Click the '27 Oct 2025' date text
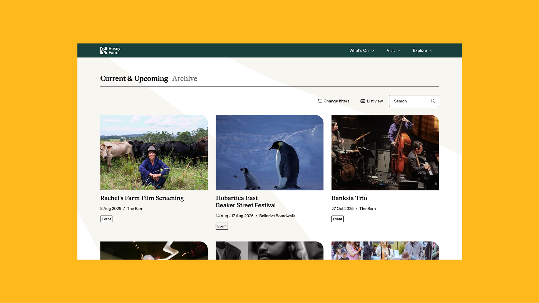This screenshot has height=303, width=539. [342, 208]
